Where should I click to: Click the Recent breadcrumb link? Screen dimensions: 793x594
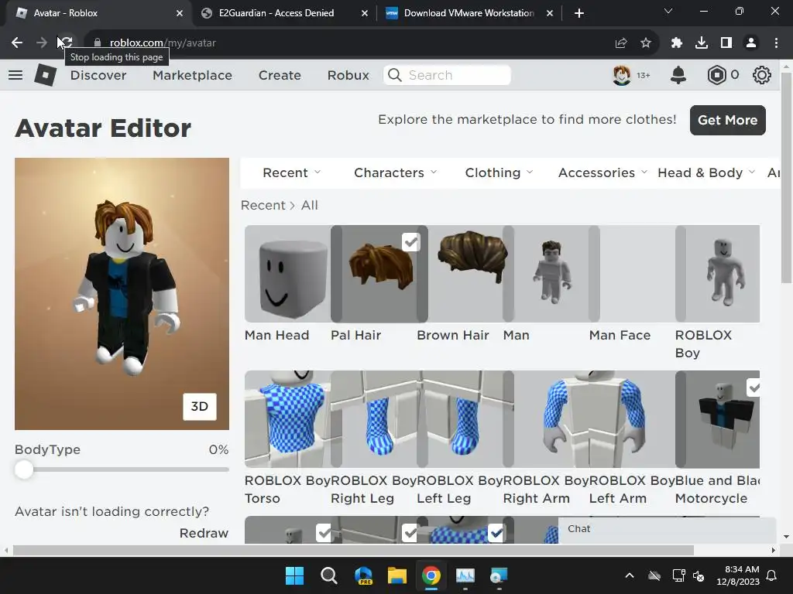(x=263, y=205)
